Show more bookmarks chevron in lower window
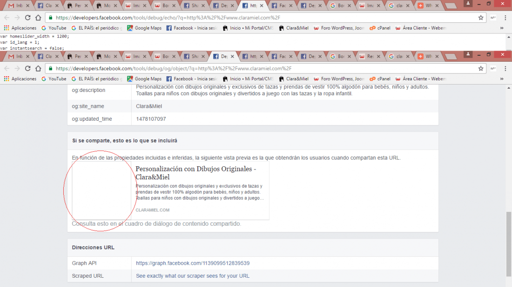 (502, 79)
